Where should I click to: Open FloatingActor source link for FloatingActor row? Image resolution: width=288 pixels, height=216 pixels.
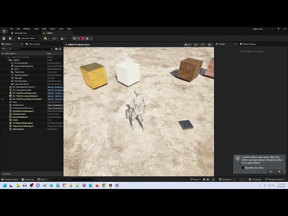coord(55,105)
